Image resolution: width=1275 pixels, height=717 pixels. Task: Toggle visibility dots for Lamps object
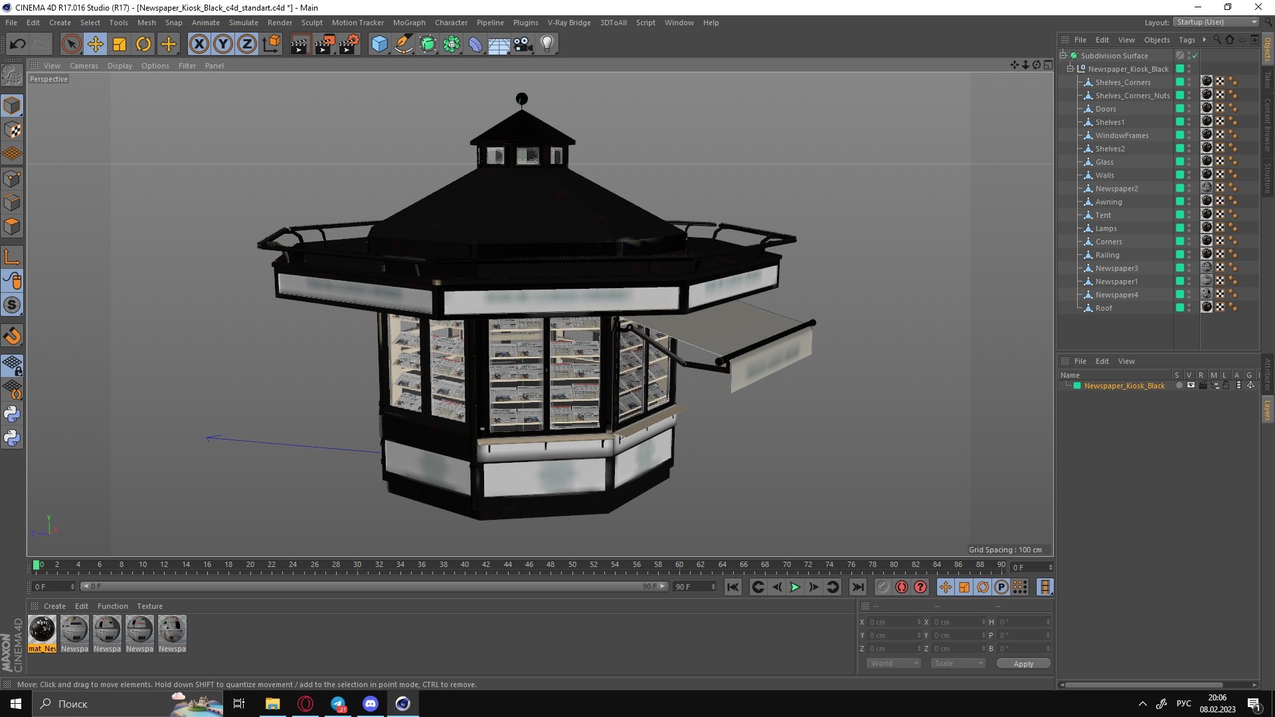(1189, 228)
